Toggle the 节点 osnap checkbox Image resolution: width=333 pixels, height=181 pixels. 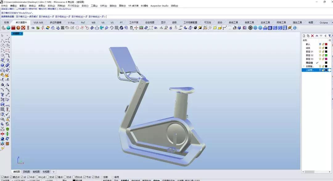pyautogui.click(x=84, y=177)
